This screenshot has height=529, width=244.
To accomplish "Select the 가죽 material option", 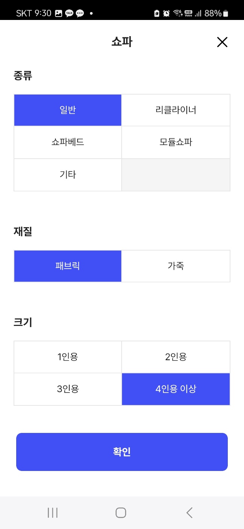I will [175, 266].
